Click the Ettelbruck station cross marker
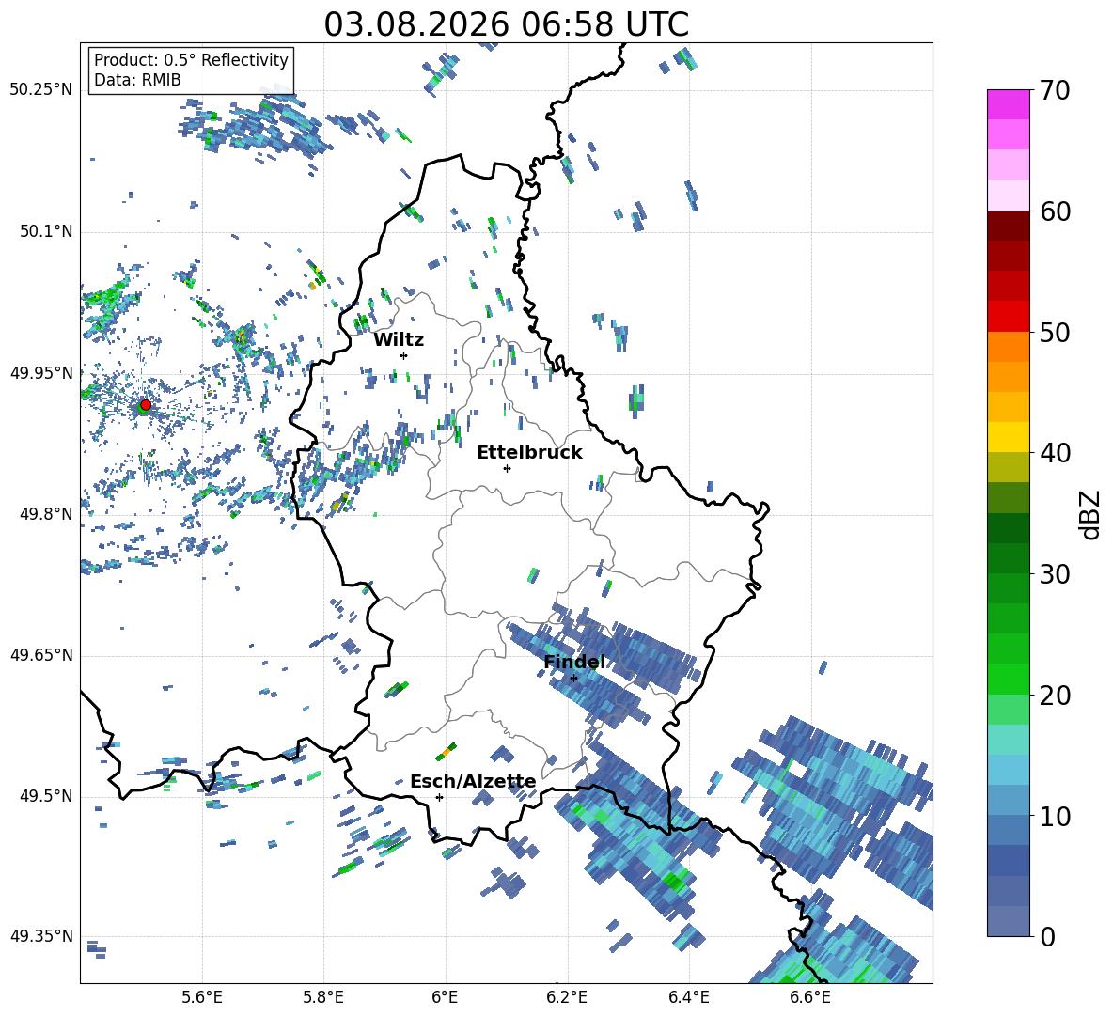Viewport: 1113px width, 1016px height. 507,468
